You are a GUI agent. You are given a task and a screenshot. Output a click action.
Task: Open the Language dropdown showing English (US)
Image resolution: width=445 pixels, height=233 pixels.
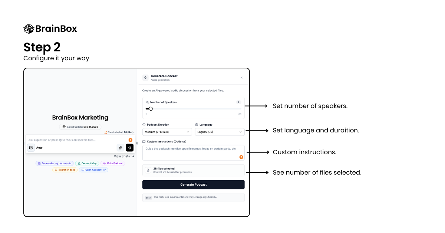tap(220, 132)
